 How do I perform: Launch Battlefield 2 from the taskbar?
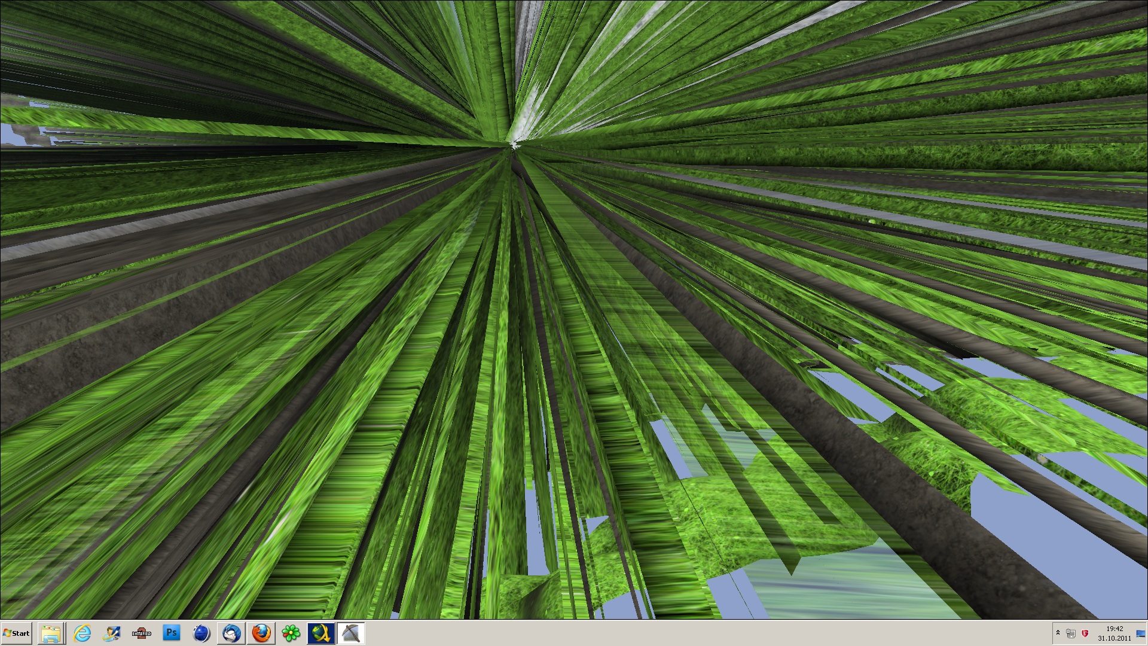point(142,633)
